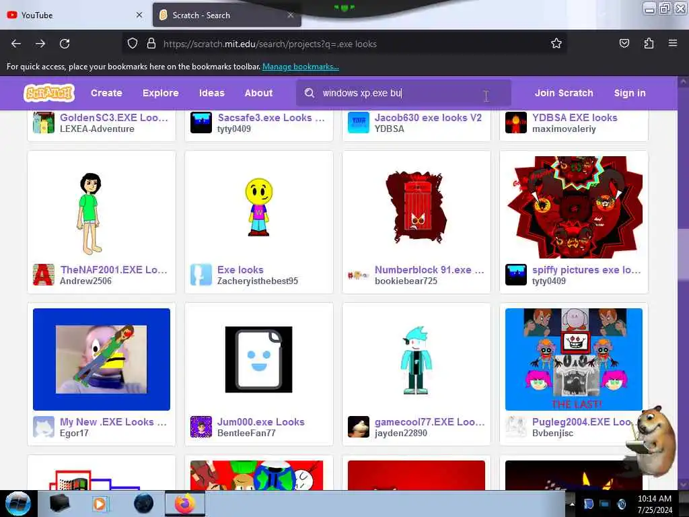Viewport: 689px width, 517px height.
Task: Show hidden tray icons arrow
Action: [x=572, y=504]
